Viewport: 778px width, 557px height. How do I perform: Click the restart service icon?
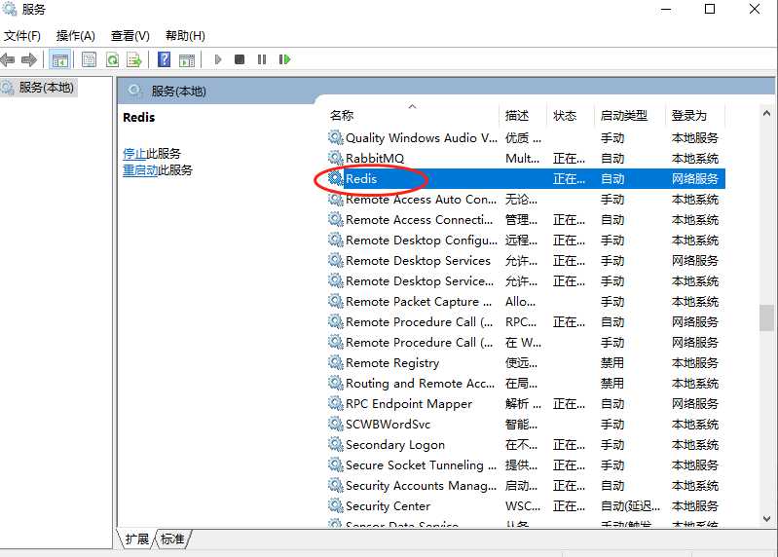pyautogui.click(x=284, y=59)
